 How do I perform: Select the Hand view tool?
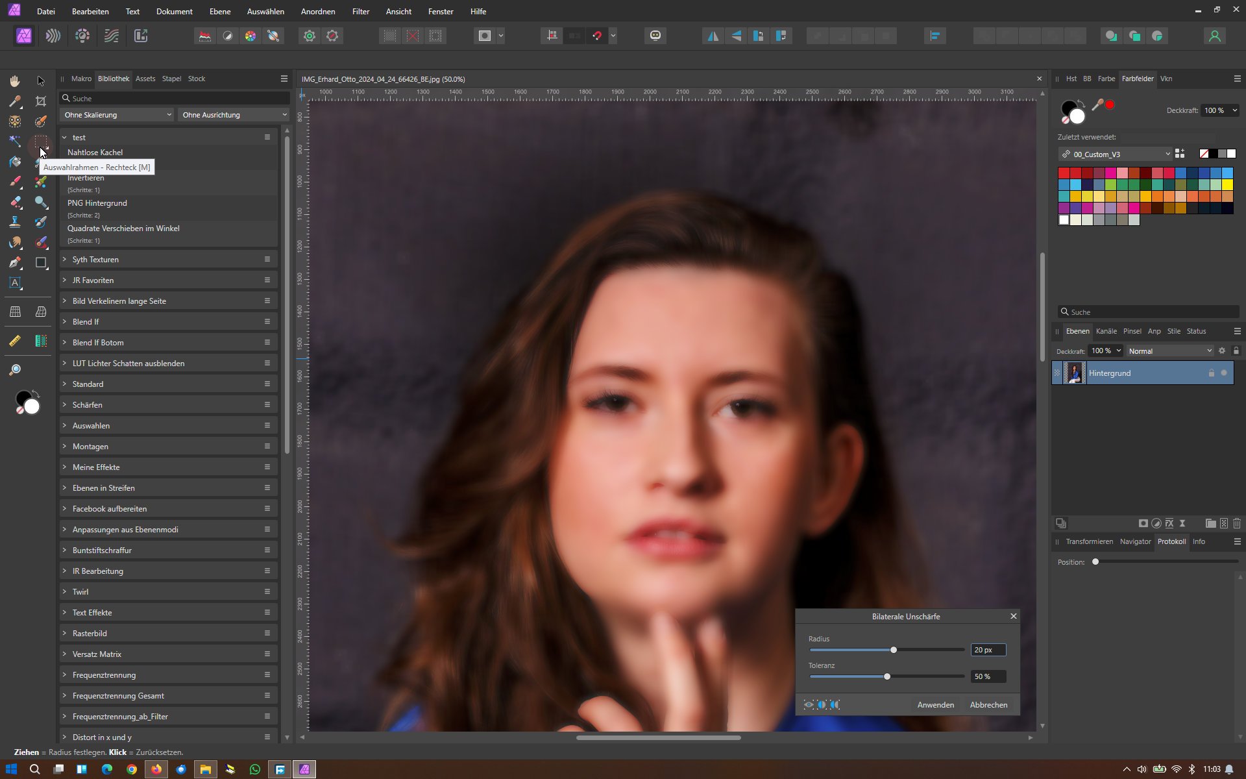pos(15,80)
